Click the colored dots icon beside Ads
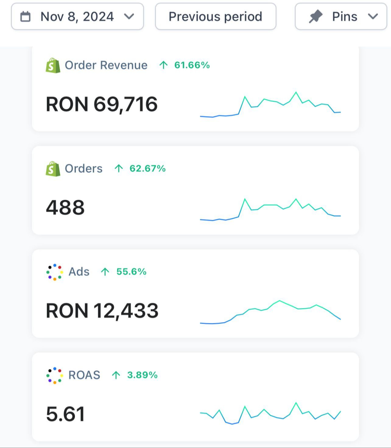This screenshot has width=391, height=448. 55,272
